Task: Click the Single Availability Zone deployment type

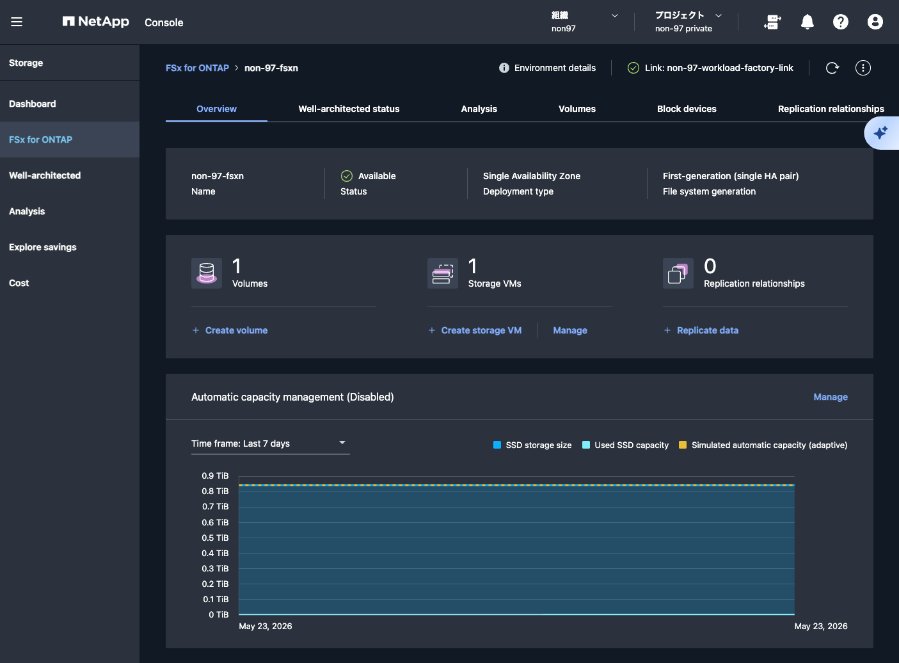Action: pyautogui.click(x=532, y=176)
